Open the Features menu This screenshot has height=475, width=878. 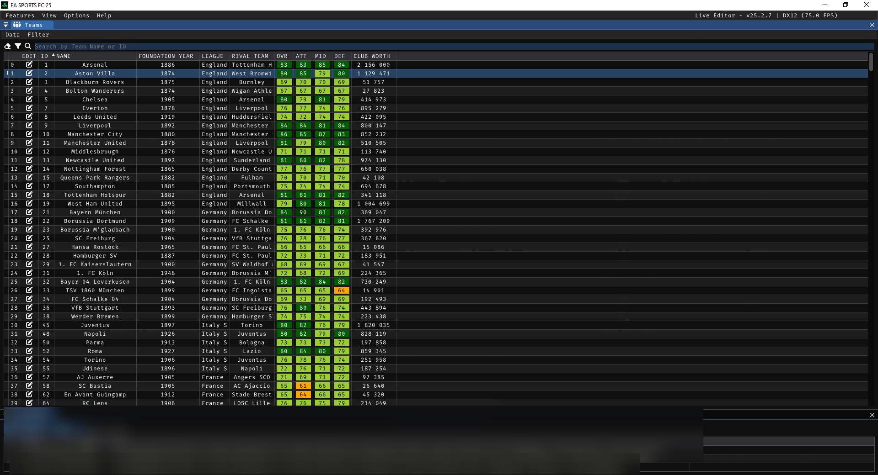click(20, 16)
